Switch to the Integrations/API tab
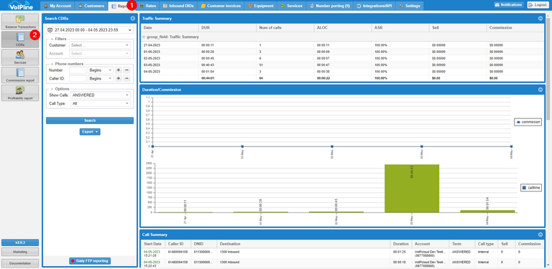Viewport: 552px width, 269px height. [x=374, y=6]
